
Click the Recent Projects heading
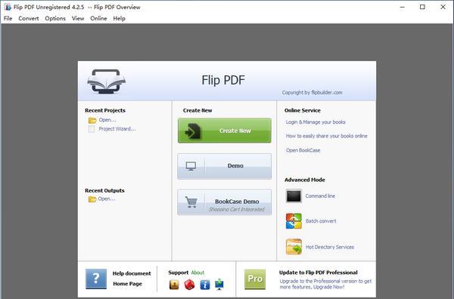tap(105, 110)
